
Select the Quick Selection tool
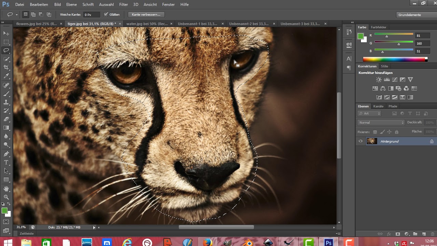pyautogui.click(x=6, y=59)
